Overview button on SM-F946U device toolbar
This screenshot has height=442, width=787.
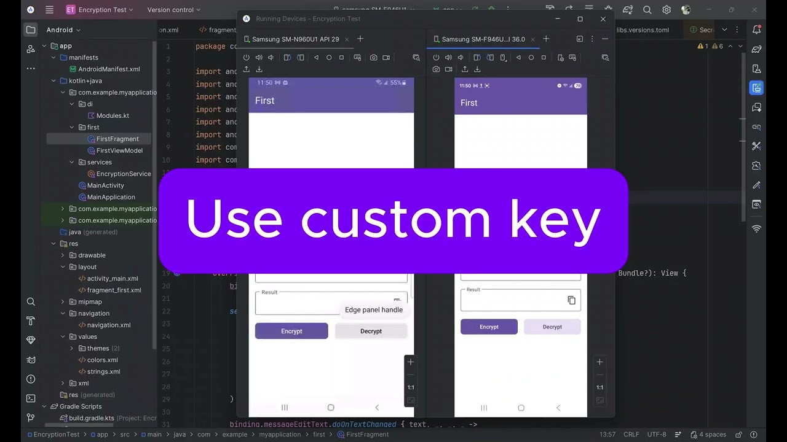pyautogui.click(x=544, y=58)
